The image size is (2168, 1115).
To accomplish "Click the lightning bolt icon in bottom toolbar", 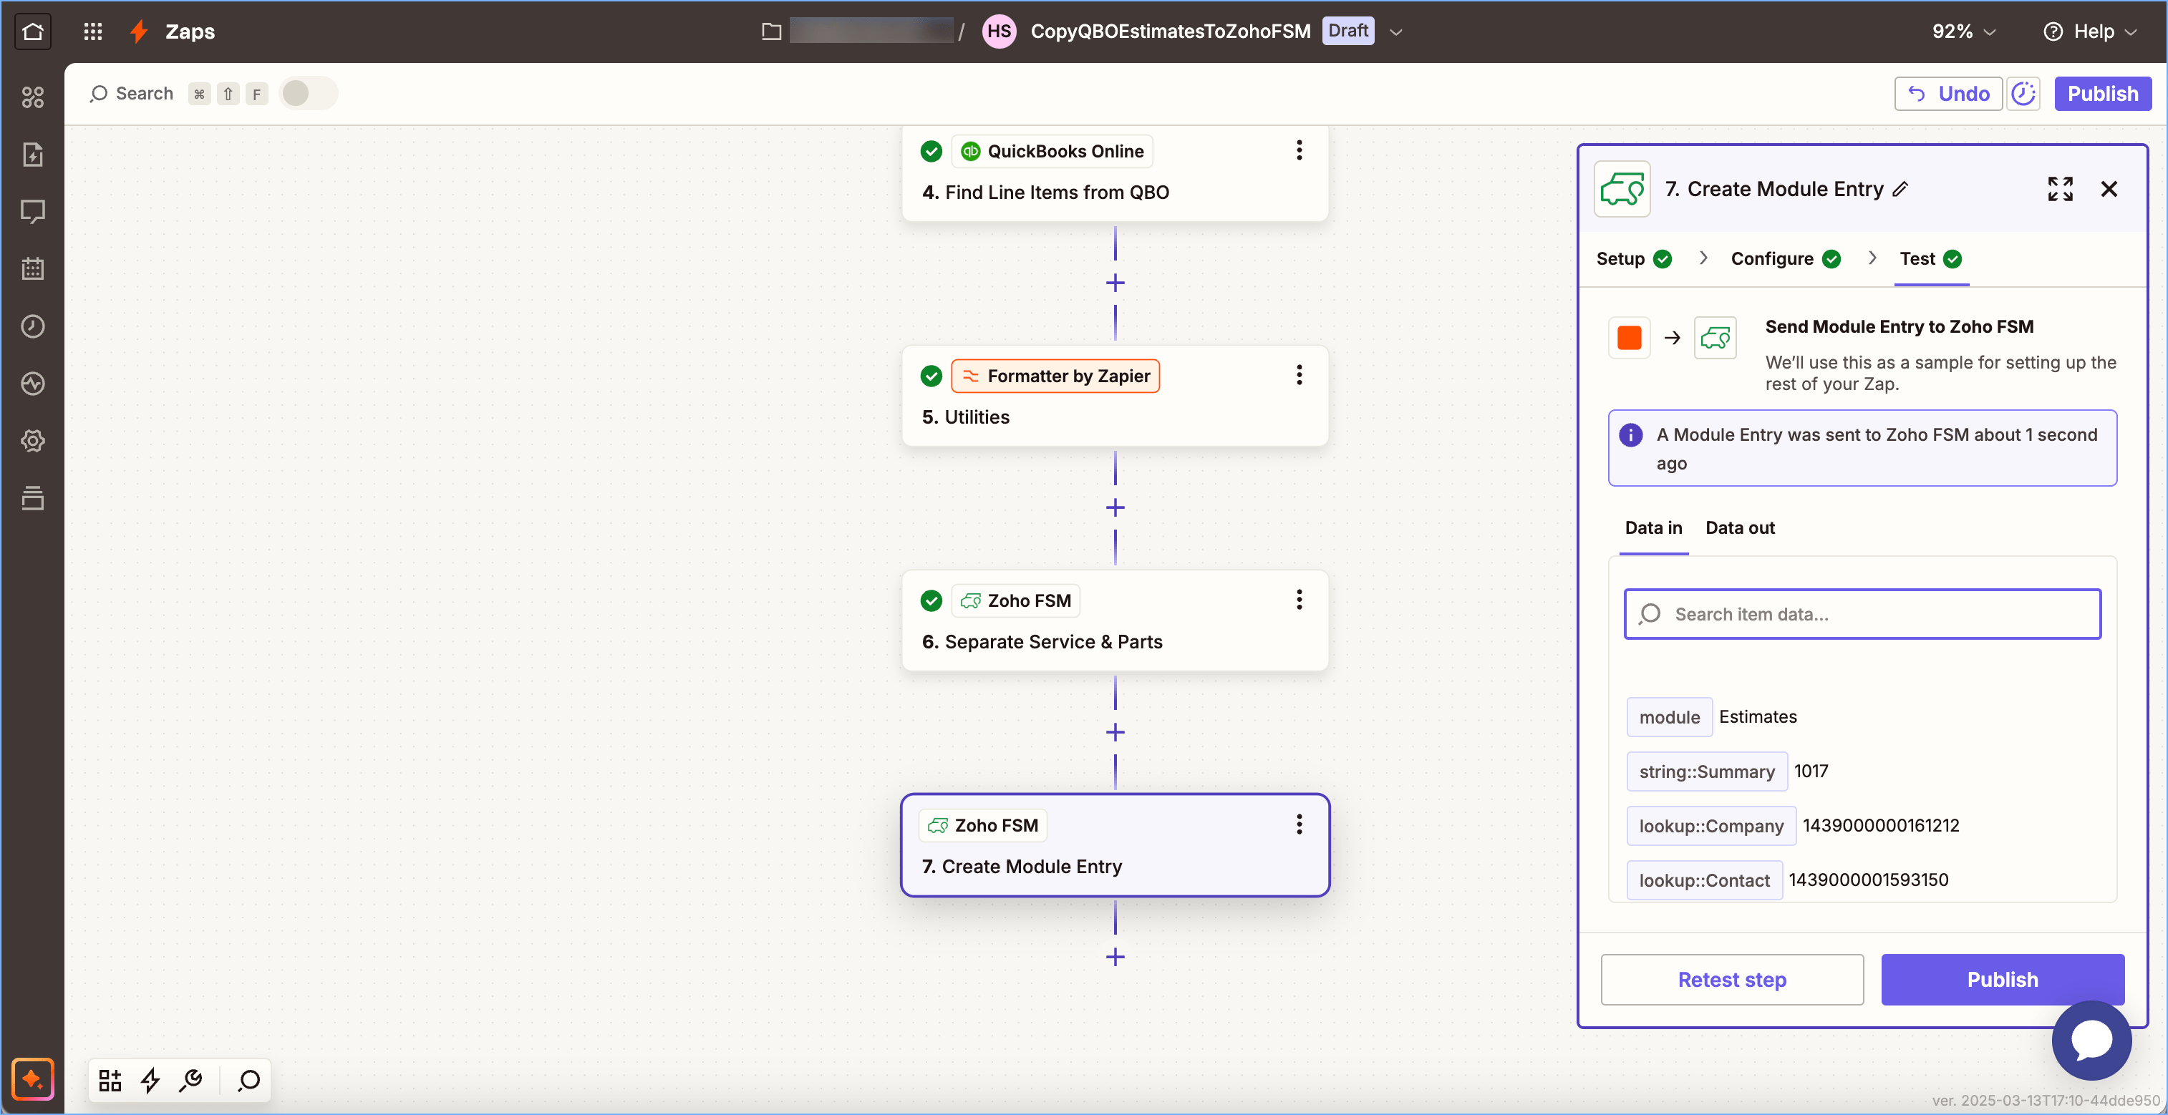I will 150,1080.
